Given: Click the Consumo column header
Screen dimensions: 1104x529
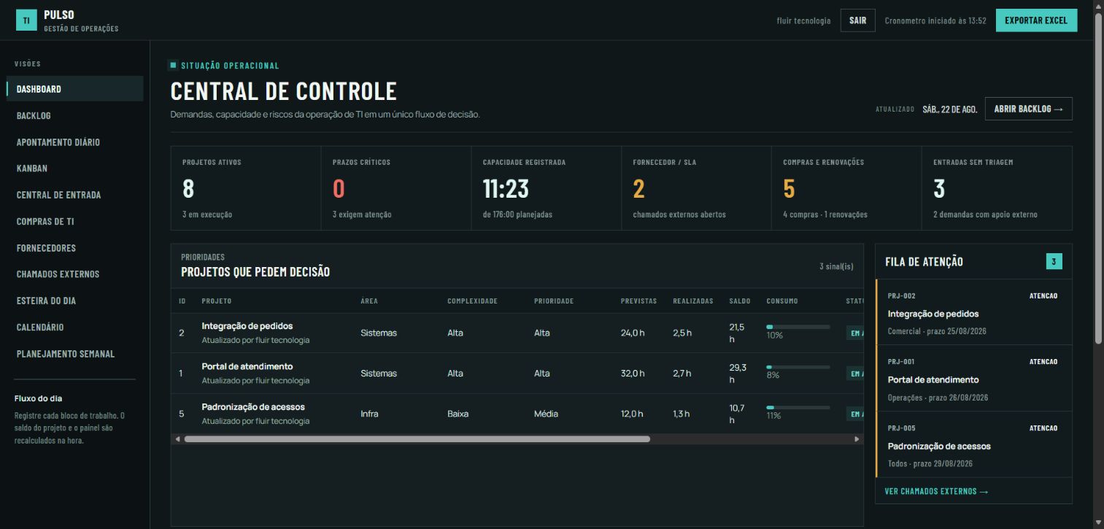Looking at the screenshot, I should (x=782, y=301).
